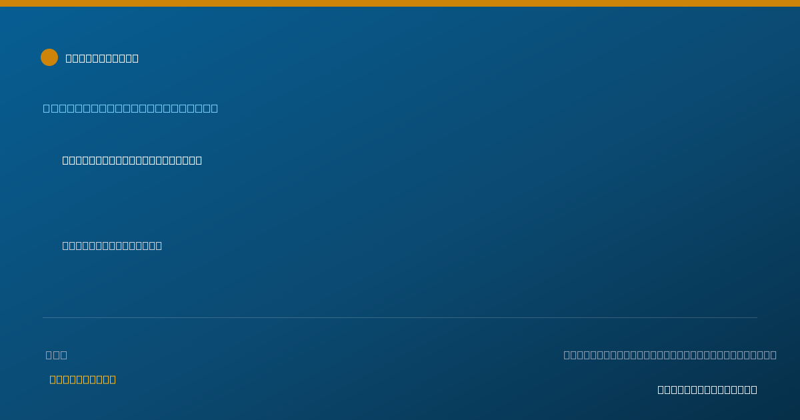800x420 pixels.
Task: Select the white title text beside the orange circle
Action: coord(102,58)
